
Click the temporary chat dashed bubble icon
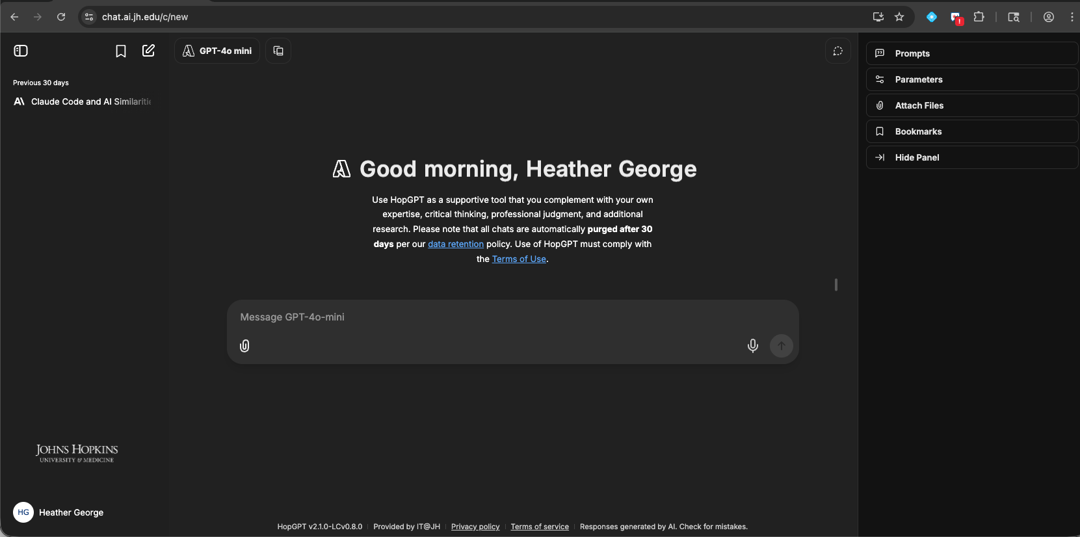[837, 51]
